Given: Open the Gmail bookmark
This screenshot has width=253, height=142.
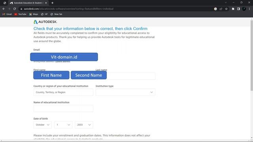Looking at the screenshot, I should click(7, 14).
